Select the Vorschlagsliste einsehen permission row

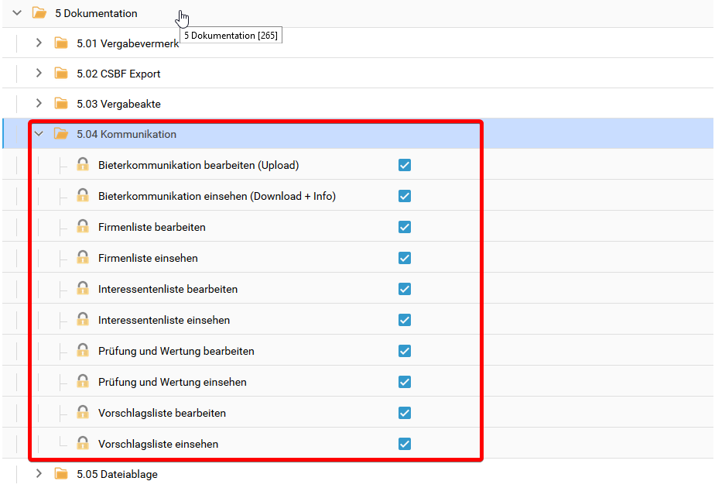pyautogui.click(x=158, y=444)
